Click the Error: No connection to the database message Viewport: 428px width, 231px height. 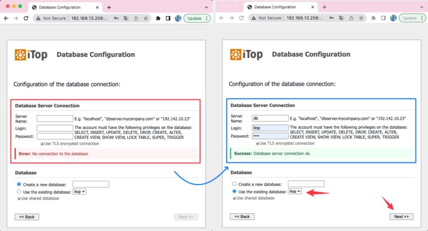(53, 154)
